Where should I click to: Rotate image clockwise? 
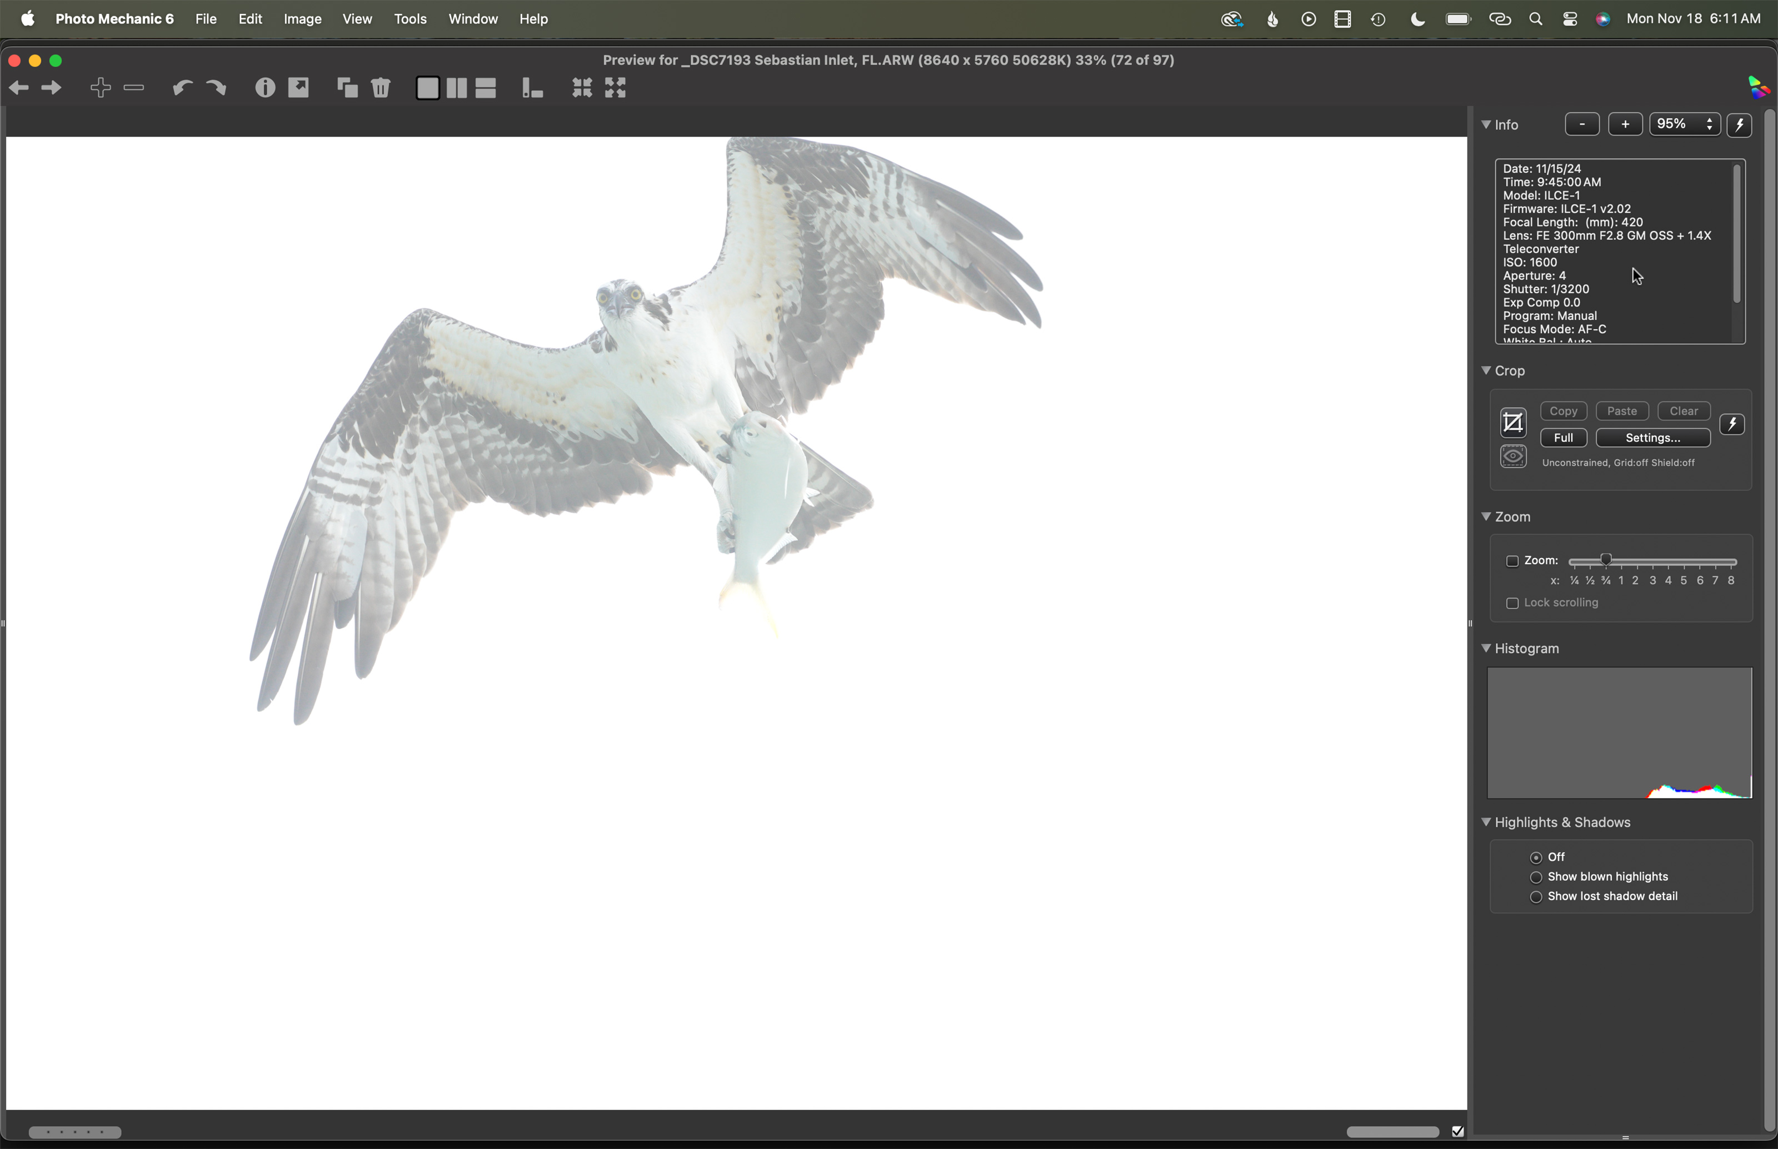(216, 88)
